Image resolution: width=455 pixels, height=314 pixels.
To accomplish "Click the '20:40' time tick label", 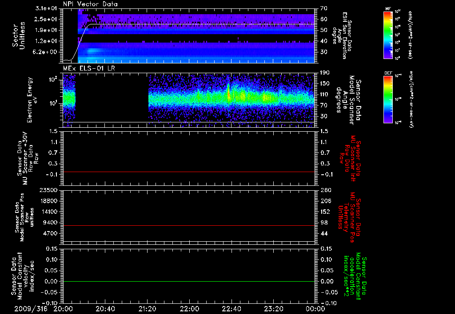I will (x=105, y=309).
